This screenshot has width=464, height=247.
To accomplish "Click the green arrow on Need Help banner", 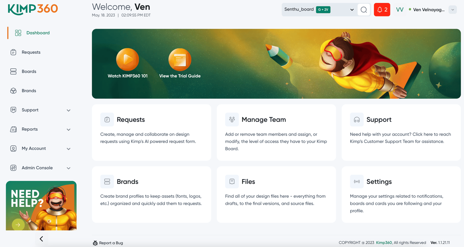I will click(18, 225).
